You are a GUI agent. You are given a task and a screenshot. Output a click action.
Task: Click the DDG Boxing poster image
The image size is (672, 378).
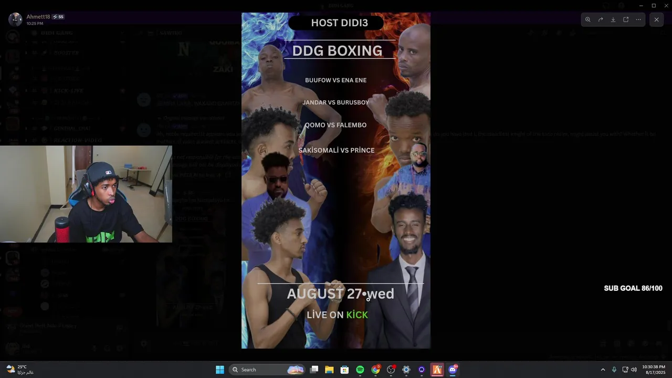[336, 181]
